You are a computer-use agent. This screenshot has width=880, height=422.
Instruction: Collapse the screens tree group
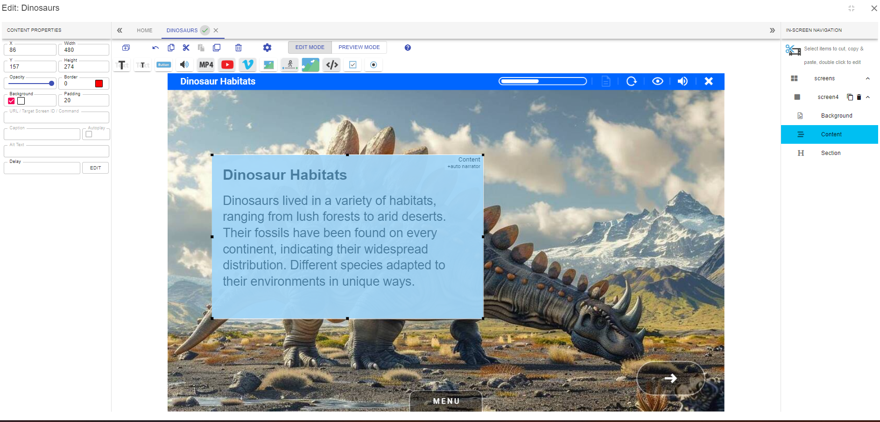point(868,78)
